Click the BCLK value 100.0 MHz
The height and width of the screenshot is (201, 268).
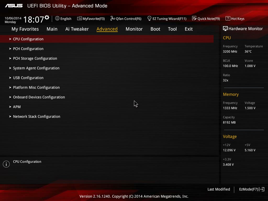tap(230, 66)
